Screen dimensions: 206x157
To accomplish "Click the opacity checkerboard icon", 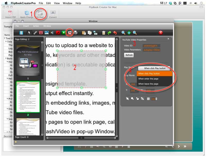I will click(148, 99).
